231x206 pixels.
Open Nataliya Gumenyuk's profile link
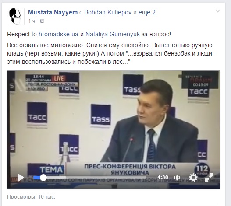(113, 34)
